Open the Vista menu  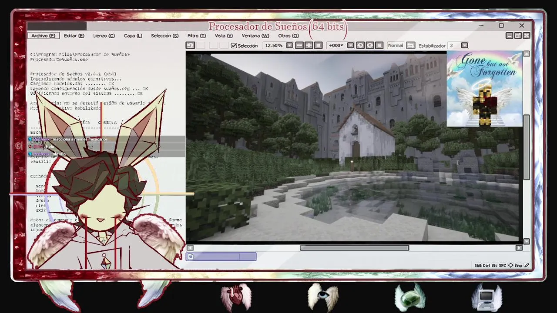click(x=224, y=36)
